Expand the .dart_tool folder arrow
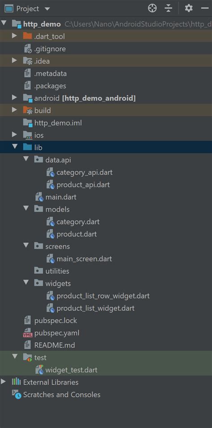This screenshot has height=428, width=212. click(x=14, y=36)
